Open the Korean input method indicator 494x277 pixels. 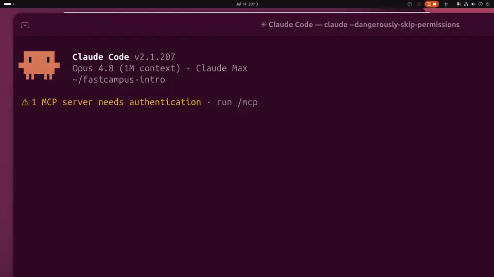tap(446, 4)
